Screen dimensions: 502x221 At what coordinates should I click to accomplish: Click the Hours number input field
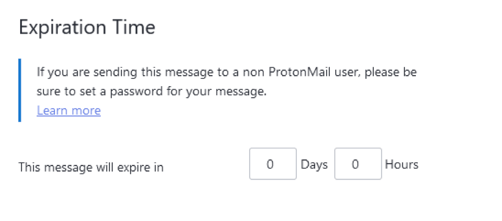tap(358, 164)
